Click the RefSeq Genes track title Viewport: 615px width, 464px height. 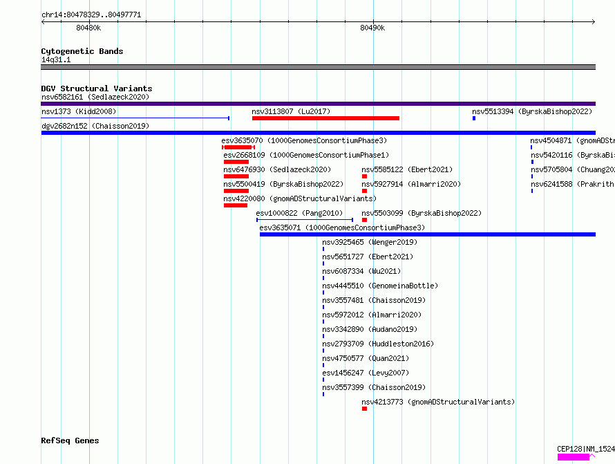(70, 440)
